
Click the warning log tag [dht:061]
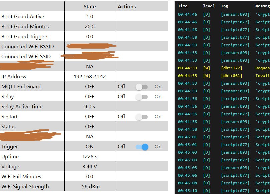(x=232, y=76)
